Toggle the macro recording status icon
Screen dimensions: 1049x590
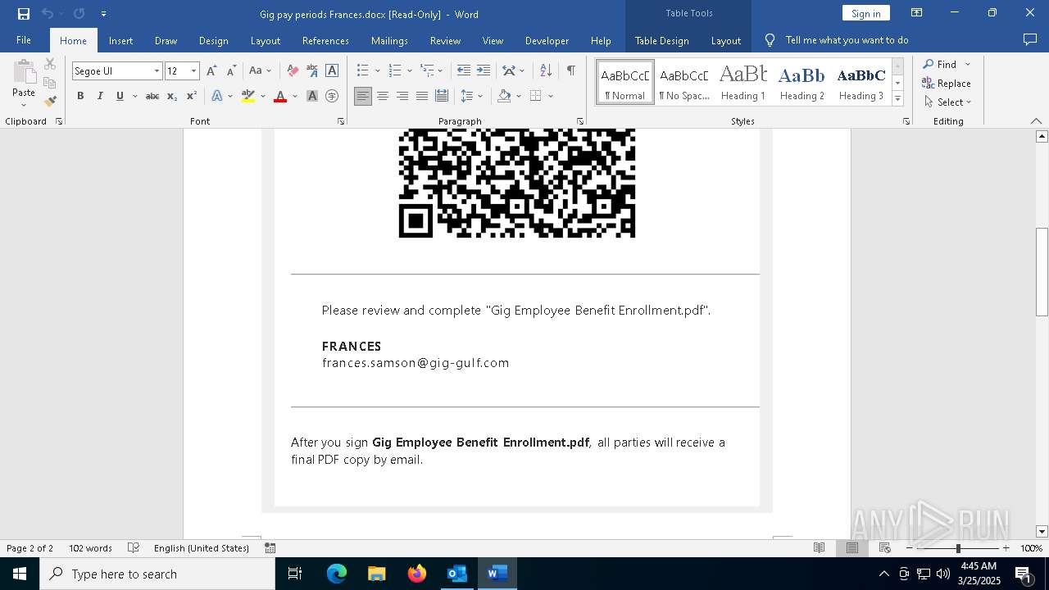tap(270, 548)
